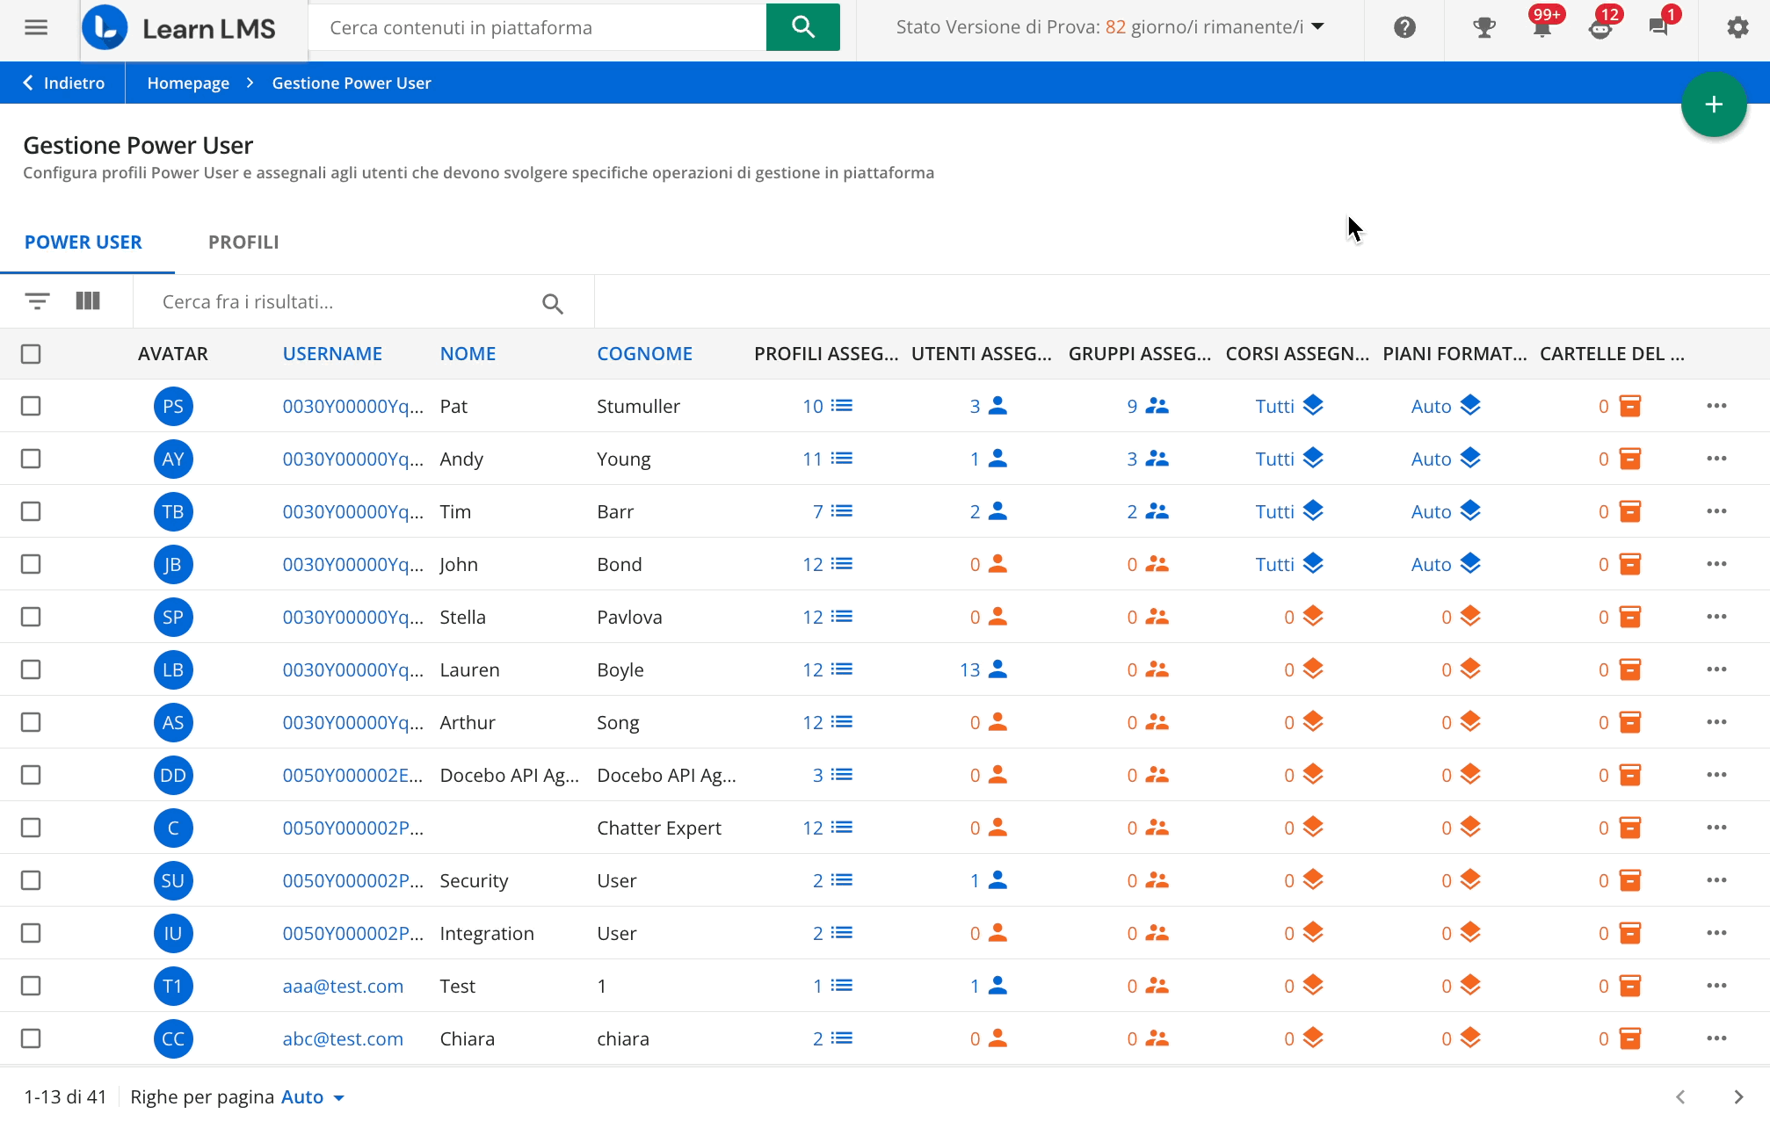Open the filter options icon
Screen dimensions: 1770x1121
[x=37, y=301]
